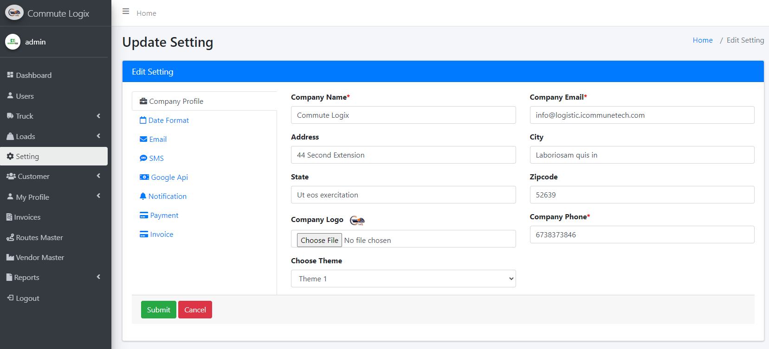Open the Users page in sidebar

[x=25, y=96]
